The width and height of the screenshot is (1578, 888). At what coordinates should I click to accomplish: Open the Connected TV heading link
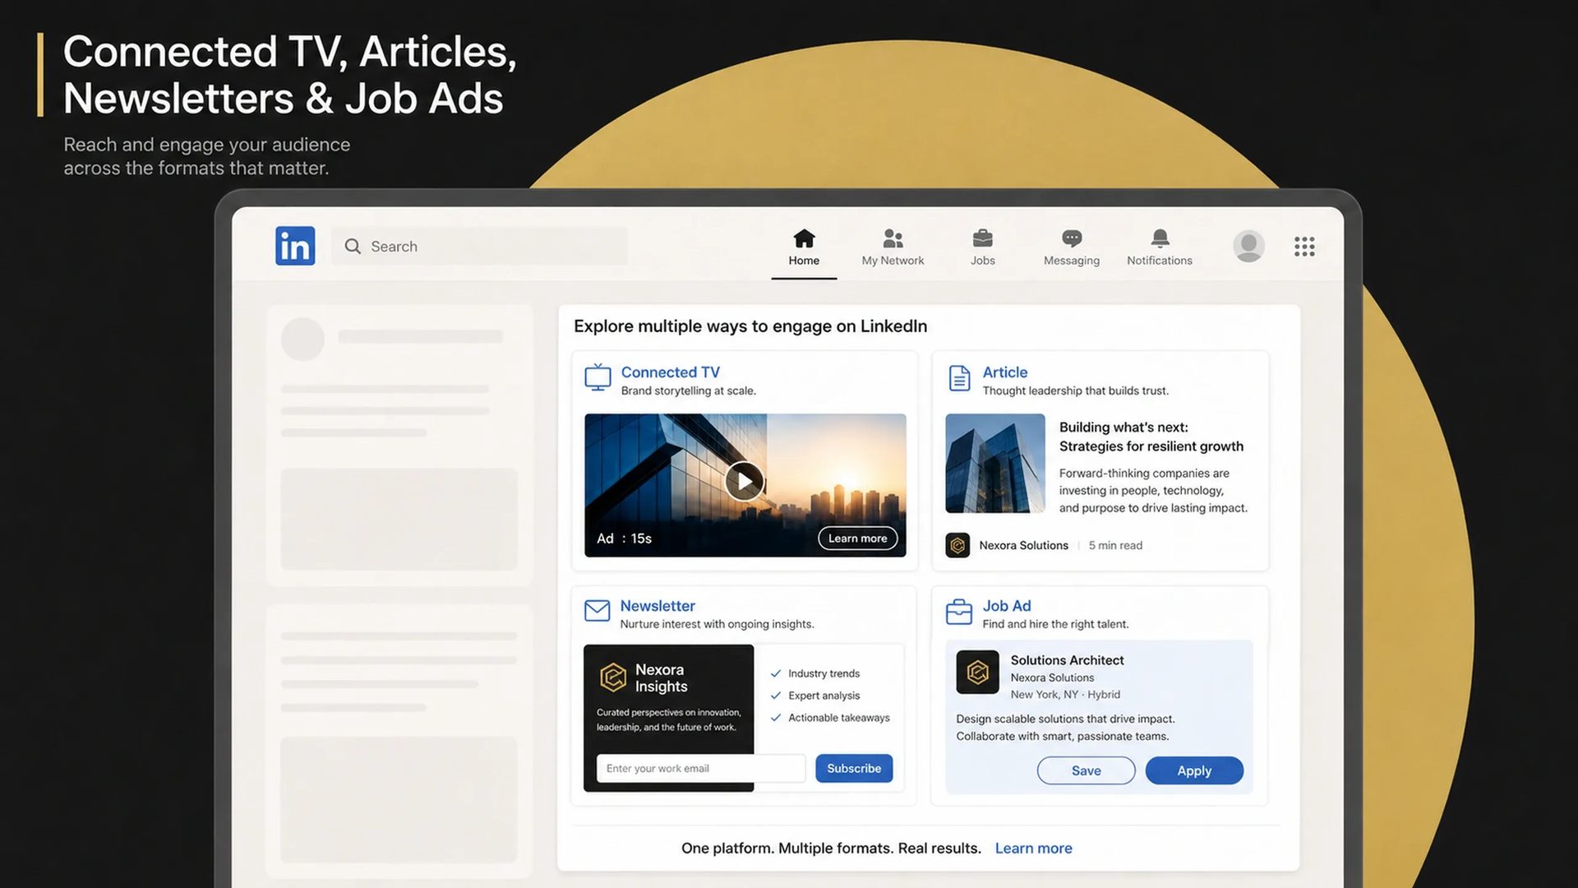click(670, 372)
